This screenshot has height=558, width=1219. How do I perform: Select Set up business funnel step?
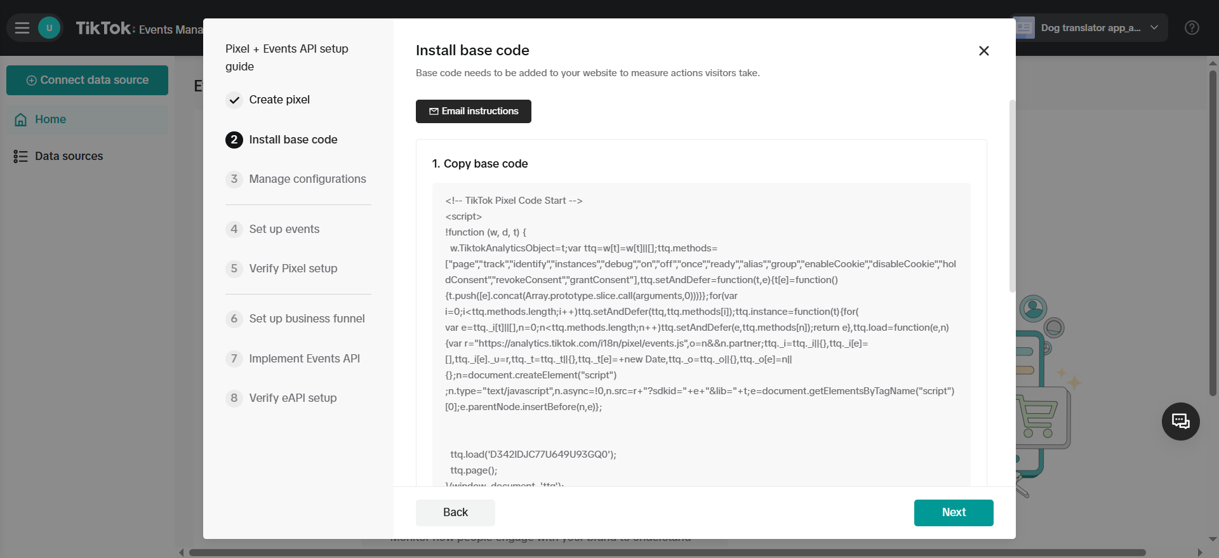[307, 319]
